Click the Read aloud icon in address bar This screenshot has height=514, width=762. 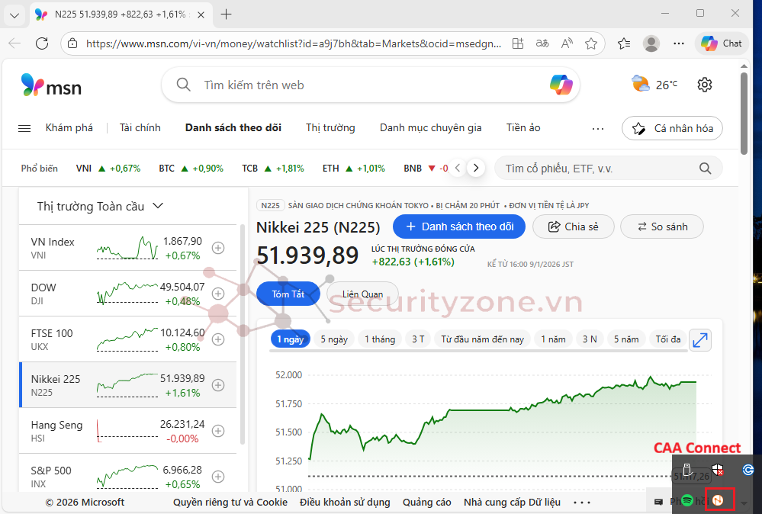click(x=567, y=43)
